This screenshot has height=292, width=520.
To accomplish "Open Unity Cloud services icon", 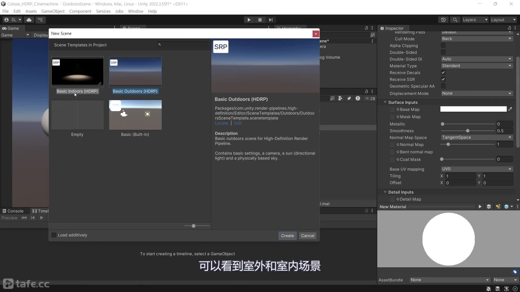I will click(29, 20).
